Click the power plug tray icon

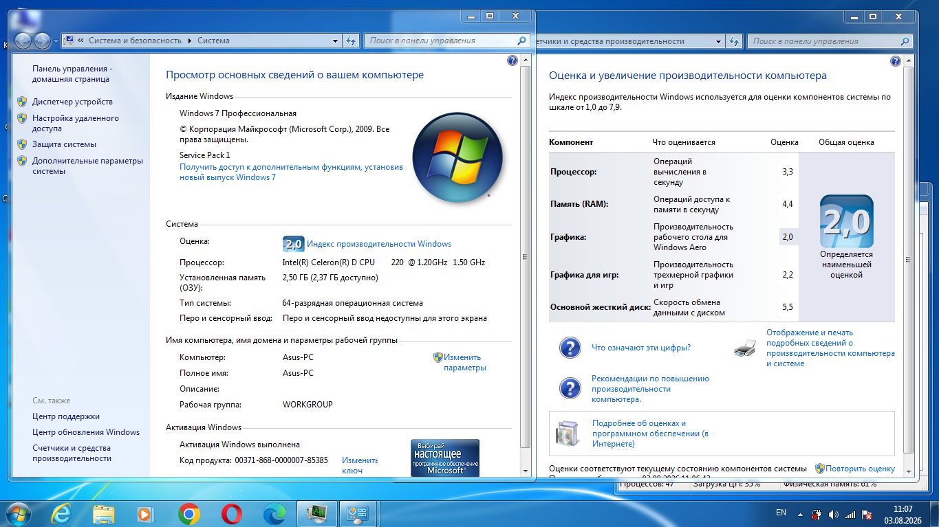tap(817, 514)
